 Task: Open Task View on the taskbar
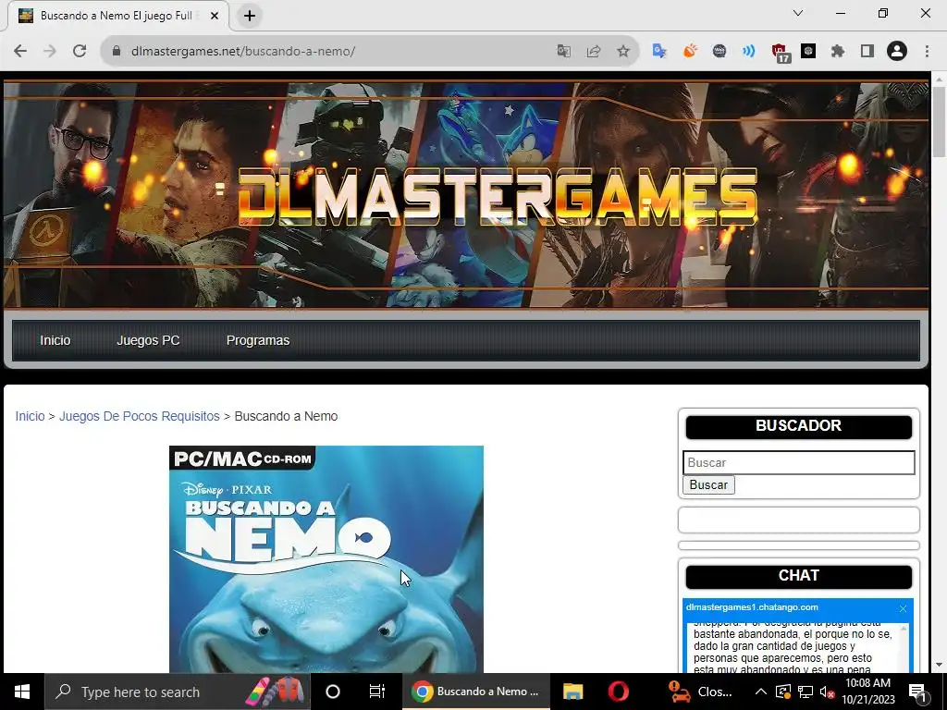pyautogui.click(x=377, y=692)
